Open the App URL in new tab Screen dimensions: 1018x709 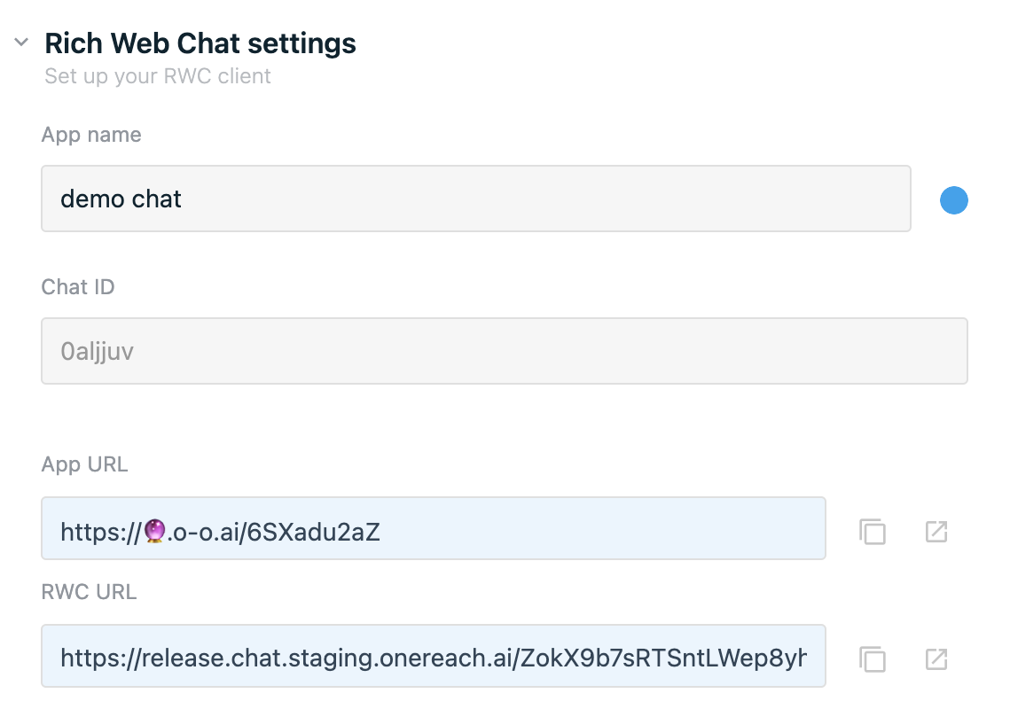pos(936,531)
